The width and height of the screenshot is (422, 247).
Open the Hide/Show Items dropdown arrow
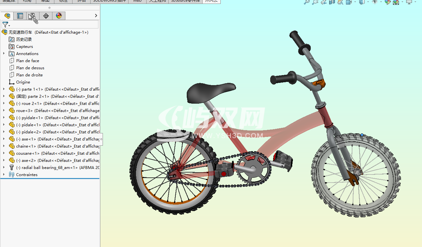tap(381, 2)
